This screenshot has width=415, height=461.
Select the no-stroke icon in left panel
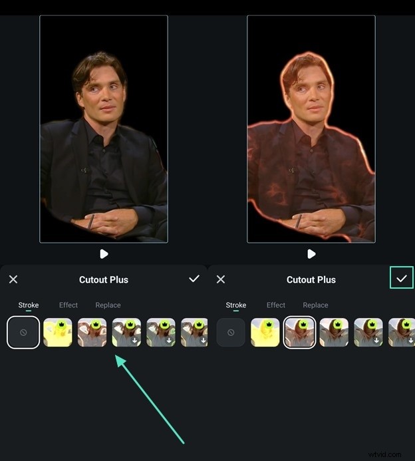(x=23, y=332)
